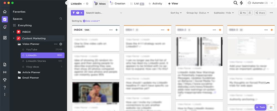This screenshot has height=111, width=277.
Task: Open the Automate dropdown chevron
Action: point(272,3)
